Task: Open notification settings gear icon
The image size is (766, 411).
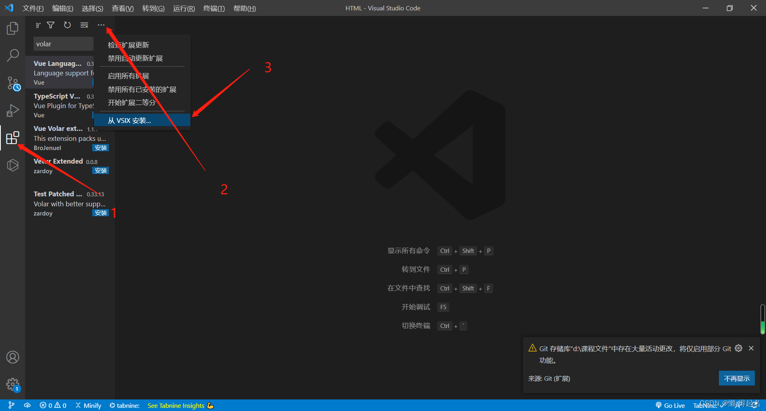Action: 738,348
